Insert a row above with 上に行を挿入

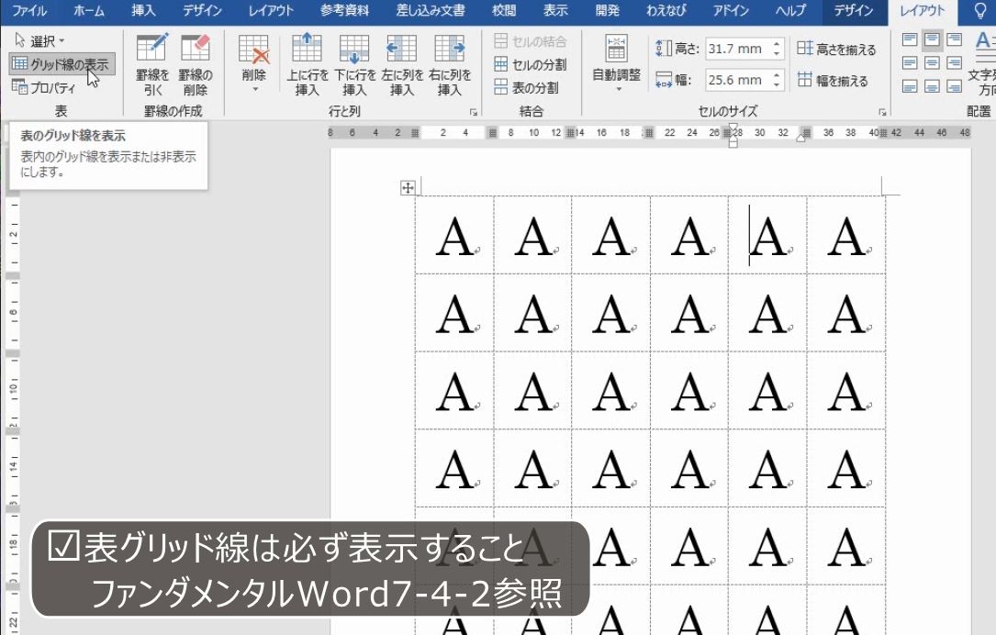click(307, 62)
